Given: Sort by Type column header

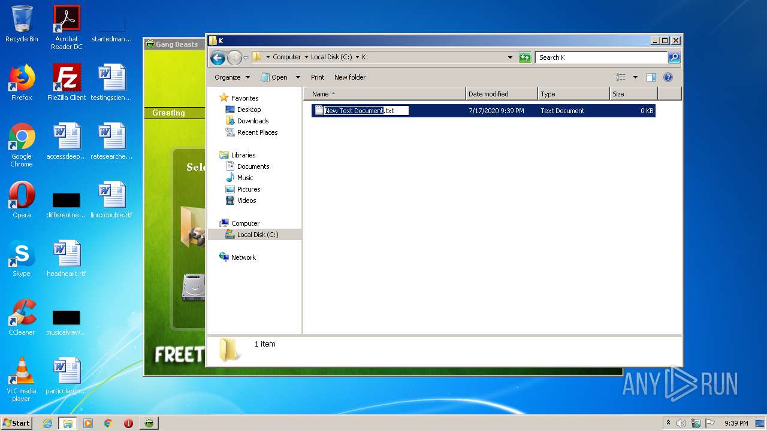Looking at the screenshot, I should (x=573, y=94).
